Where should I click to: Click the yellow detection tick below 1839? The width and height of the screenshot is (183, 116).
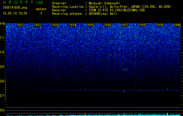167,114
